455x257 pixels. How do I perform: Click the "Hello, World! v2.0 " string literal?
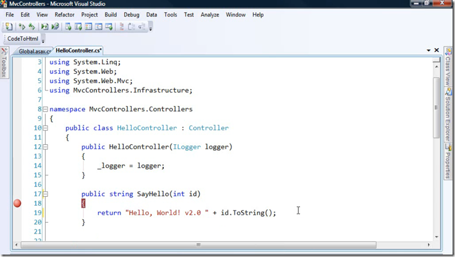click(x=167, y=213)
